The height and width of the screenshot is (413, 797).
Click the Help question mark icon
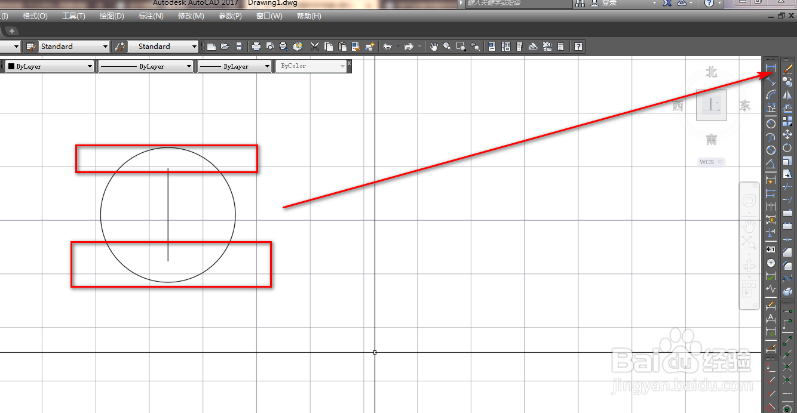pyautogui.click(x=578, y=47)
